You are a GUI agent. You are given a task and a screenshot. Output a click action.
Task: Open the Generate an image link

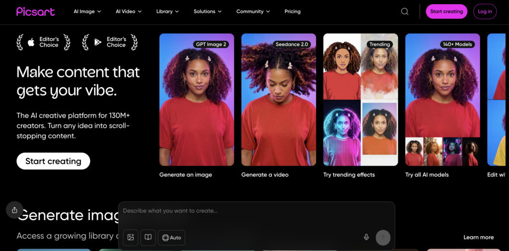point(186,175)
